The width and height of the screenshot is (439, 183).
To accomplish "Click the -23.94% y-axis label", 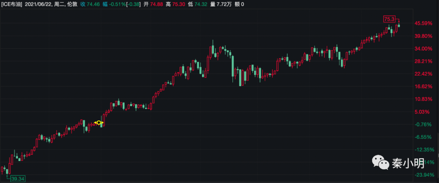I will coord(424,175).
